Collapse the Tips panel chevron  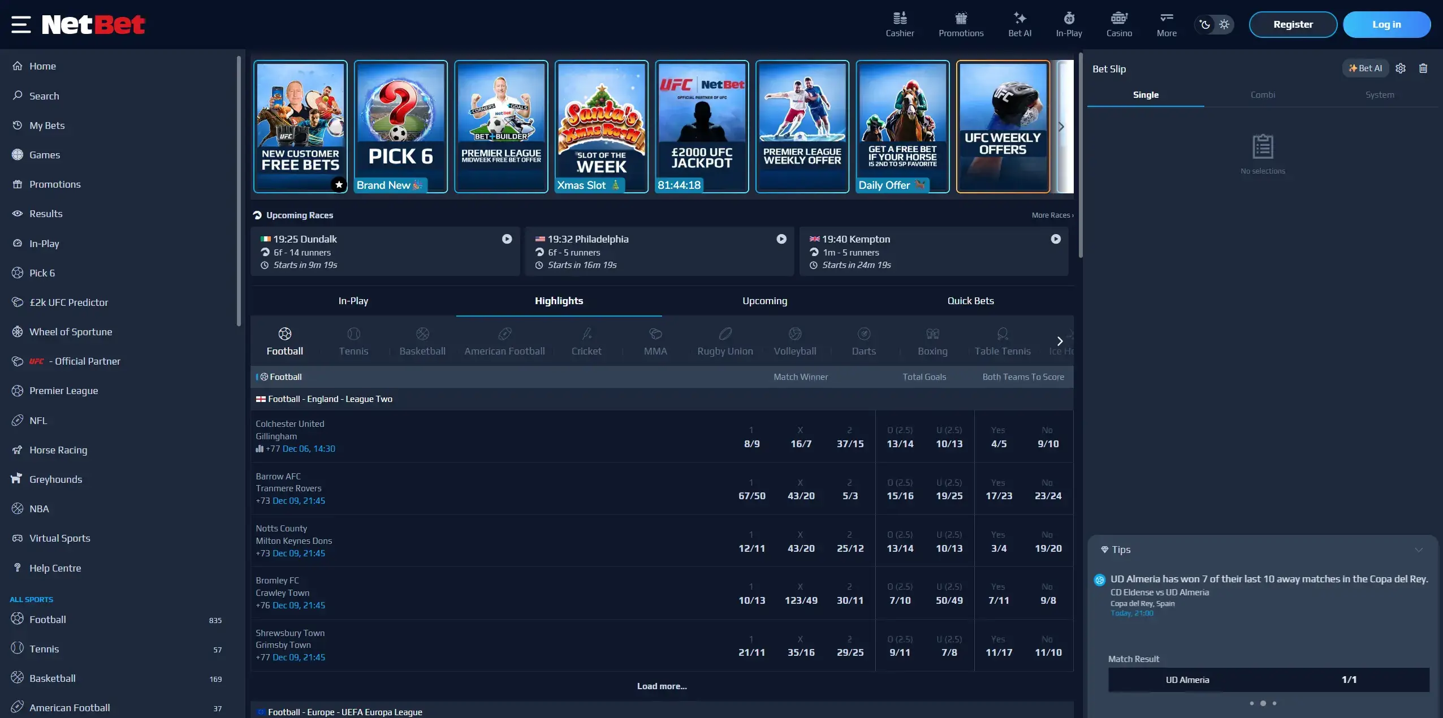(x=1420, y=550)
